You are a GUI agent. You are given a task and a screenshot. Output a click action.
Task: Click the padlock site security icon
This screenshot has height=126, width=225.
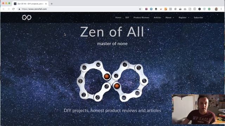pos(19,9)
